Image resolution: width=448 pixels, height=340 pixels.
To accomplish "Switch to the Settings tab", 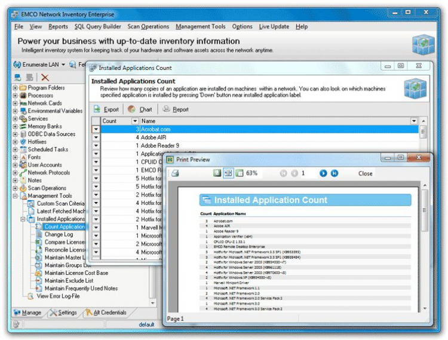I will [x=63, y=313].
